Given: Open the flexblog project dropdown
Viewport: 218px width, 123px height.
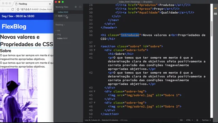Looking at the screenshot, I should point(60,25).
